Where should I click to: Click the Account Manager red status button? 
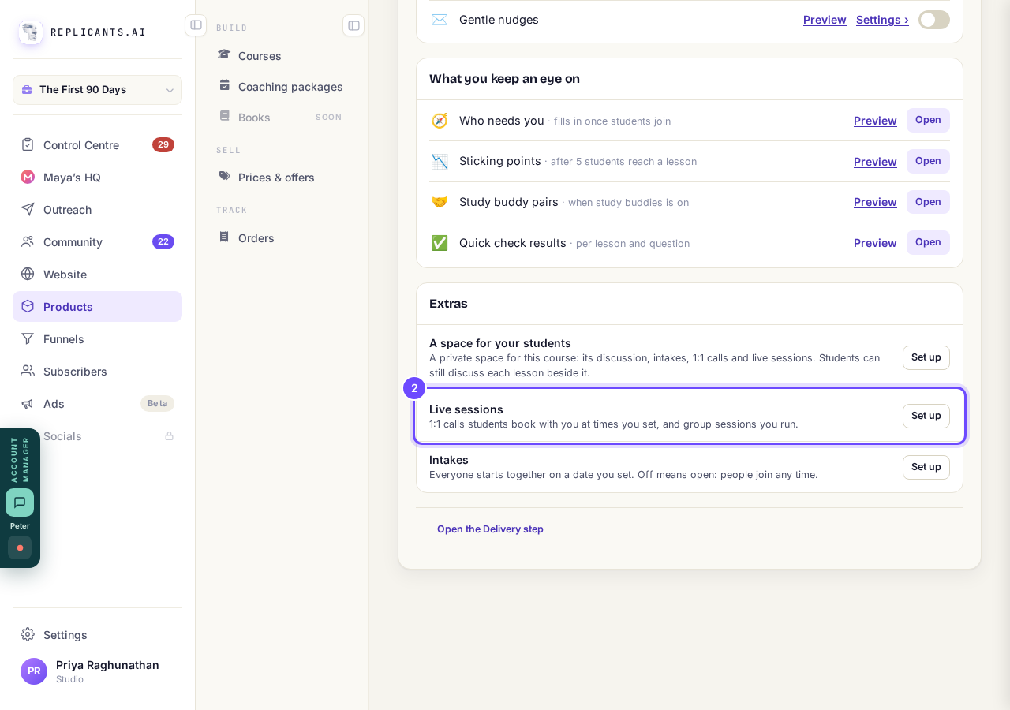pos(20,547)
